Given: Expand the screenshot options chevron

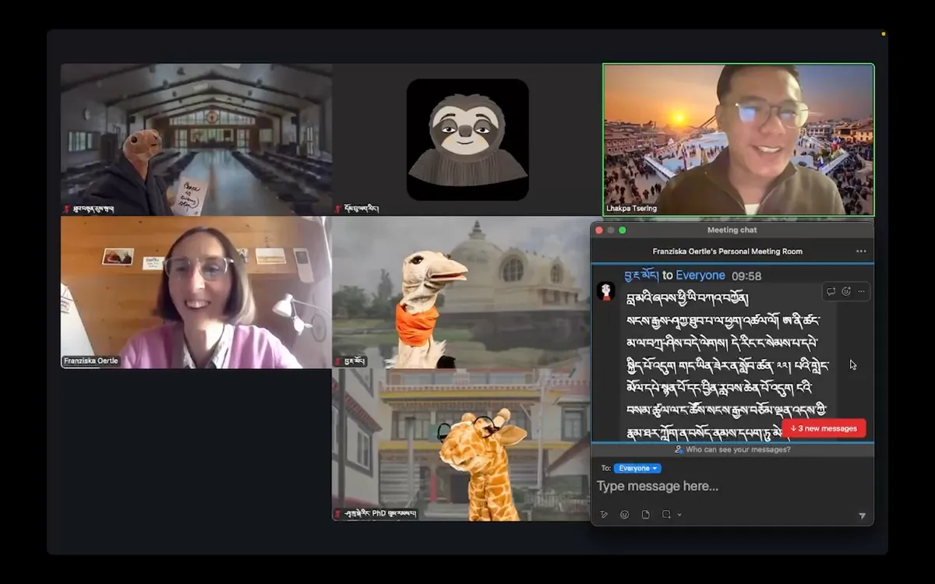Looking at the screenshot, I should point(679,515).
